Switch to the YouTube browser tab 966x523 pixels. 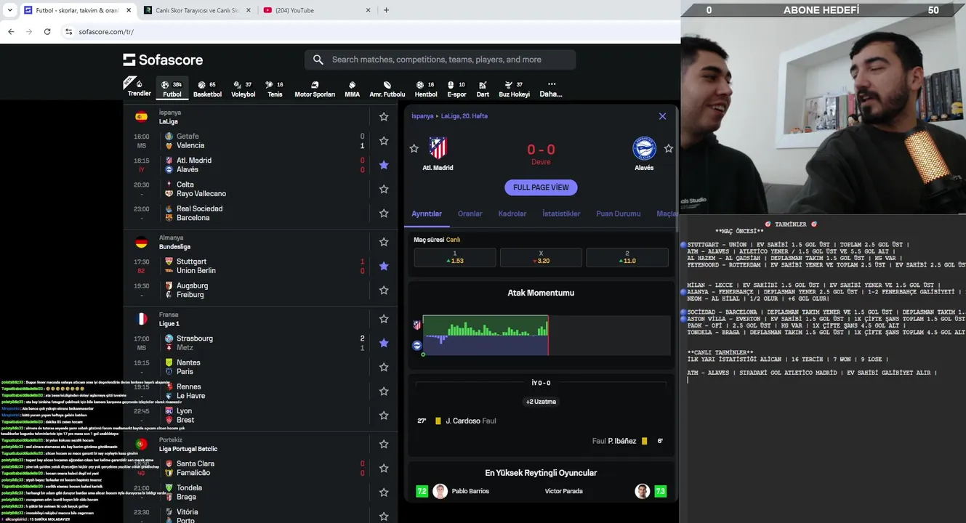point(315,10)
